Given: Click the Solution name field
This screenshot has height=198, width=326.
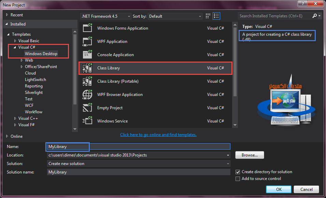Looking at the screenshot, I should coord(139,172).
